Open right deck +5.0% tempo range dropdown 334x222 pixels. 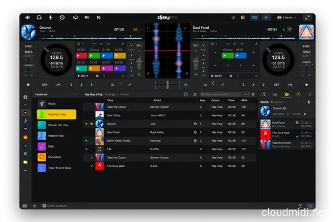click(x=306, y=56)
